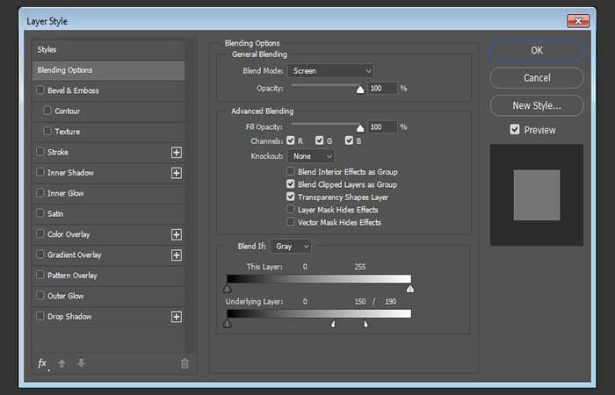Enable the Bevel & Emboss checkbox
The image size is (615, 395).
40,90
